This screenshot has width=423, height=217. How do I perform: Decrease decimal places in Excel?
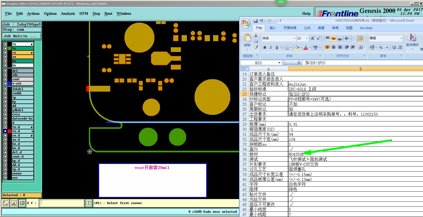(x=400, y=48)
